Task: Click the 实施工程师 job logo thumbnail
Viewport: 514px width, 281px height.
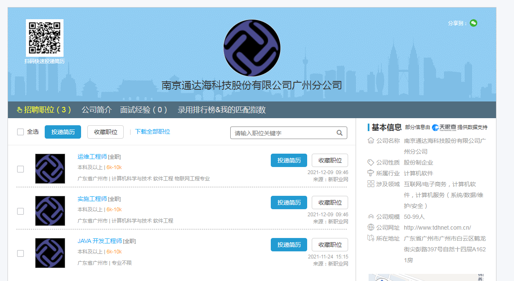Action: coord(50,211)
